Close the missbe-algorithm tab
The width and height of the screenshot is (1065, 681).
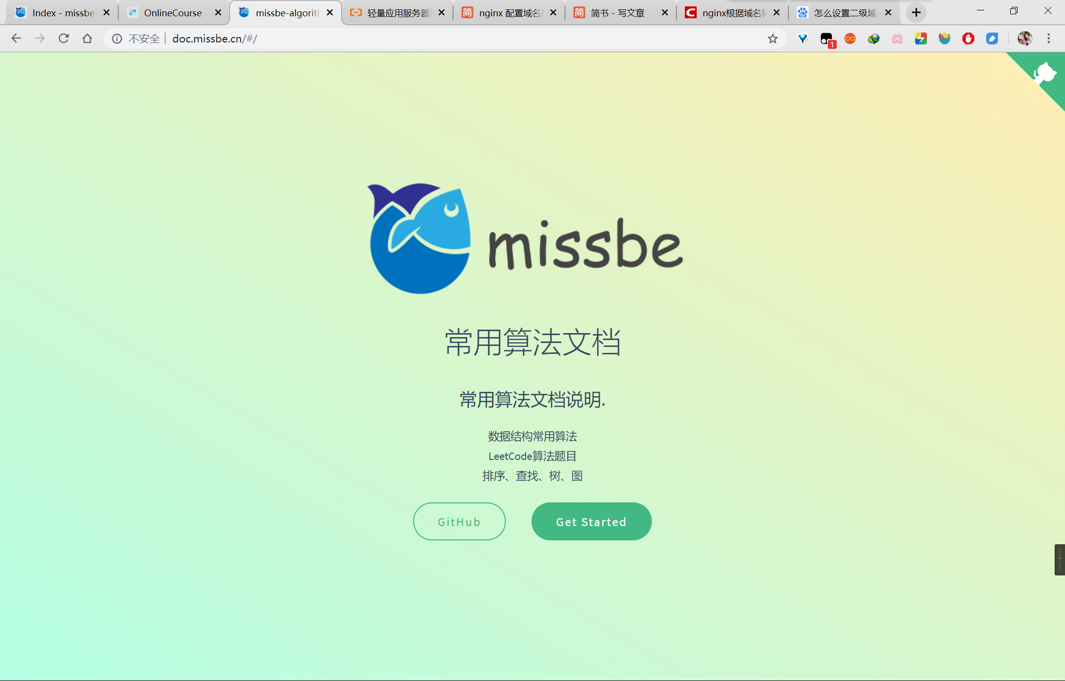click(330, 13)
